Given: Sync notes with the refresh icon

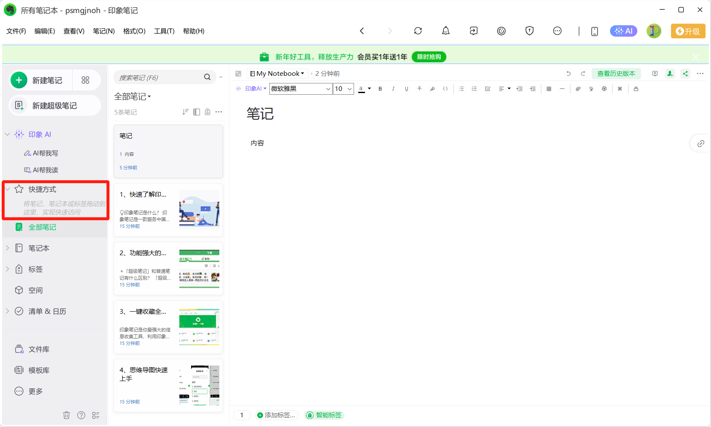Looking at the screenshot, I should point(418,31).
